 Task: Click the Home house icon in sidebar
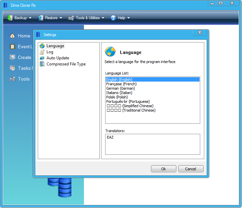[x=12, y=36]
